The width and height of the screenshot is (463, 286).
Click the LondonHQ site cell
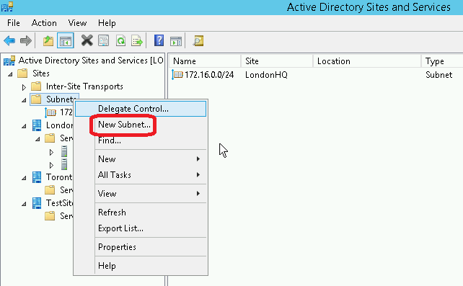(x=266, y=75)
